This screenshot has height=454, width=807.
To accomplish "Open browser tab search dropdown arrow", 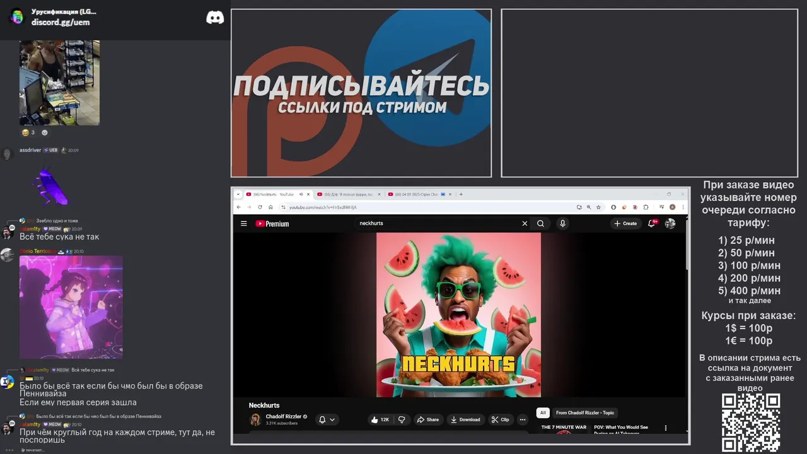I will click(x=238, y=194).
